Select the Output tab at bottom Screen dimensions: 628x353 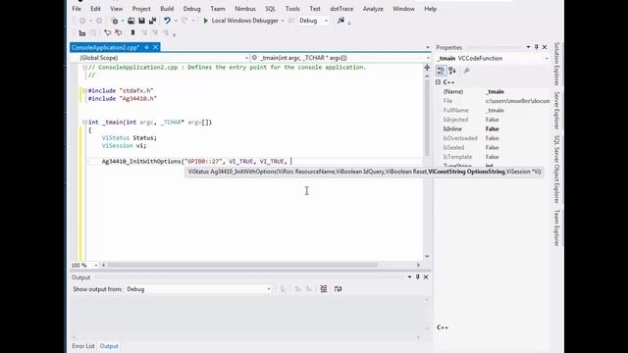(109, 346)
